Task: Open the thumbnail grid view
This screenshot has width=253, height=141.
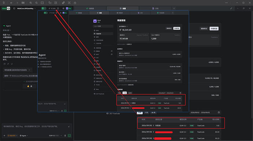Action: pos(23,3)
